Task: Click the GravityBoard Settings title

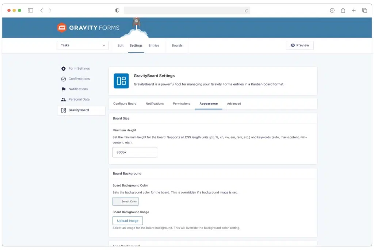Action: 154,76
